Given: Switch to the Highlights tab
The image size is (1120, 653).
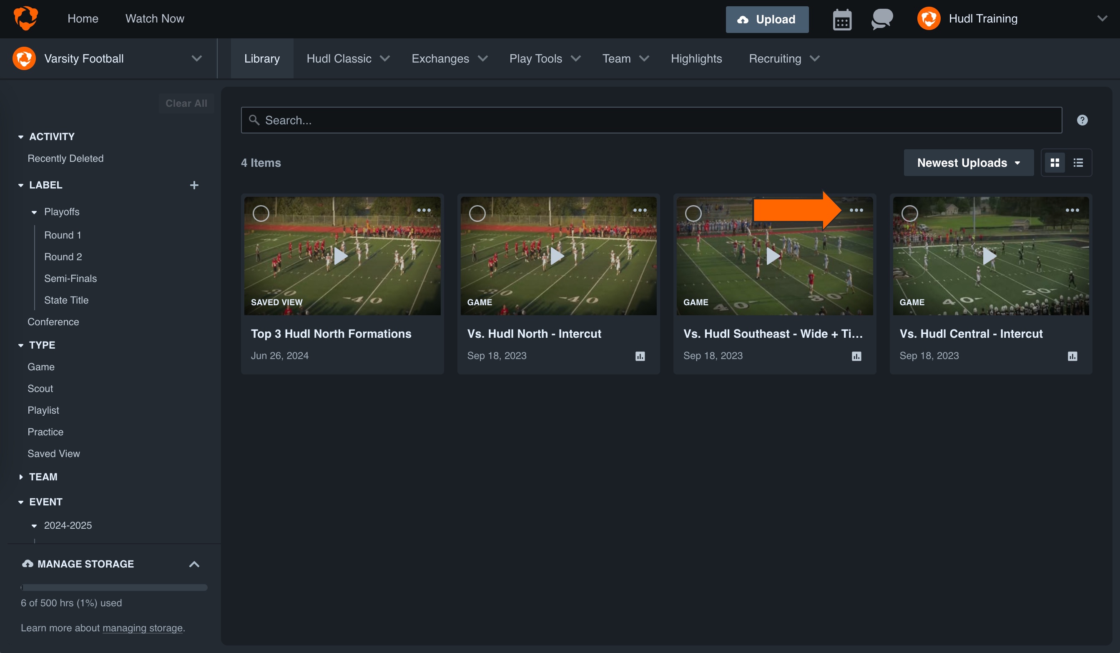Looking at the screenshot, I should click(x=696, y=58).
